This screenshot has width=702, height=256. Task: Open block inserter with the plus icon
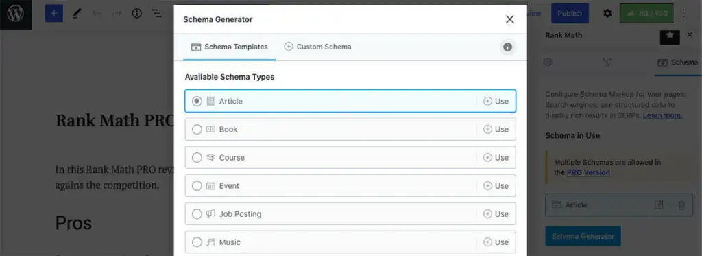point(53,14)
